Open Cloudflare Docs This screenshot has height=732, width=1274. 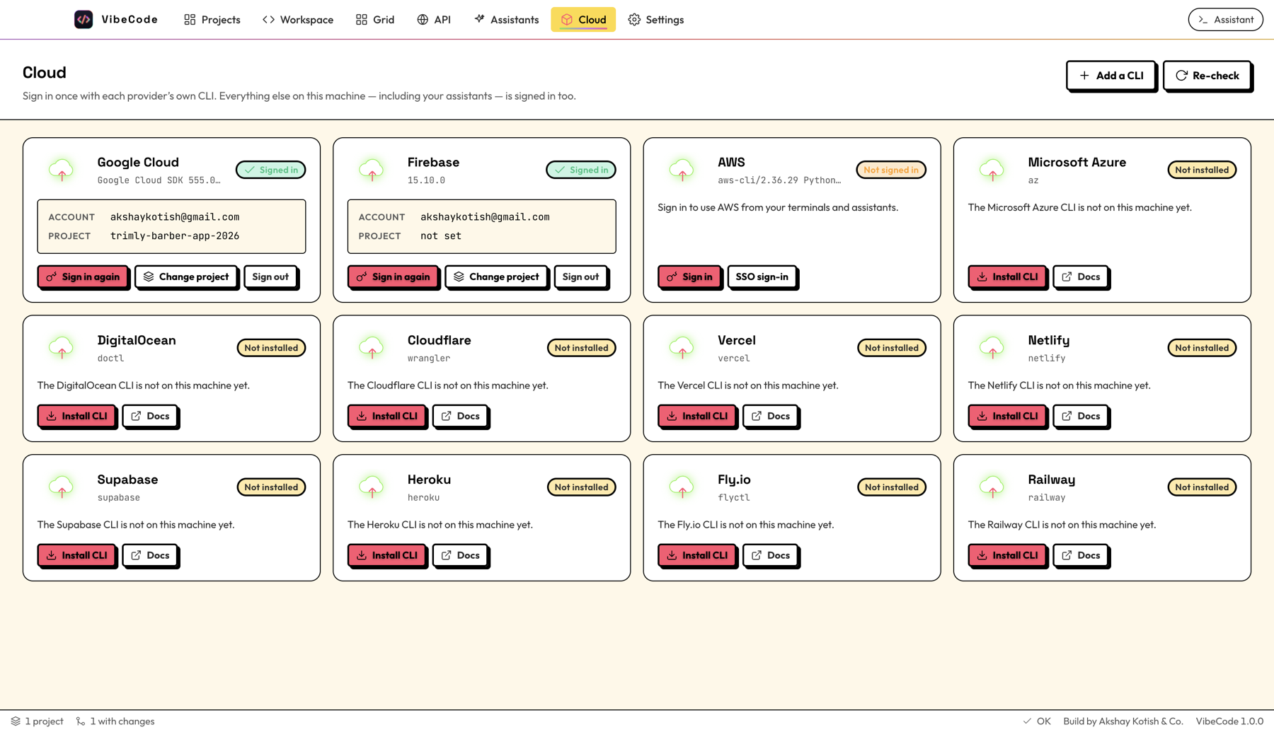[x=460, y=416]
